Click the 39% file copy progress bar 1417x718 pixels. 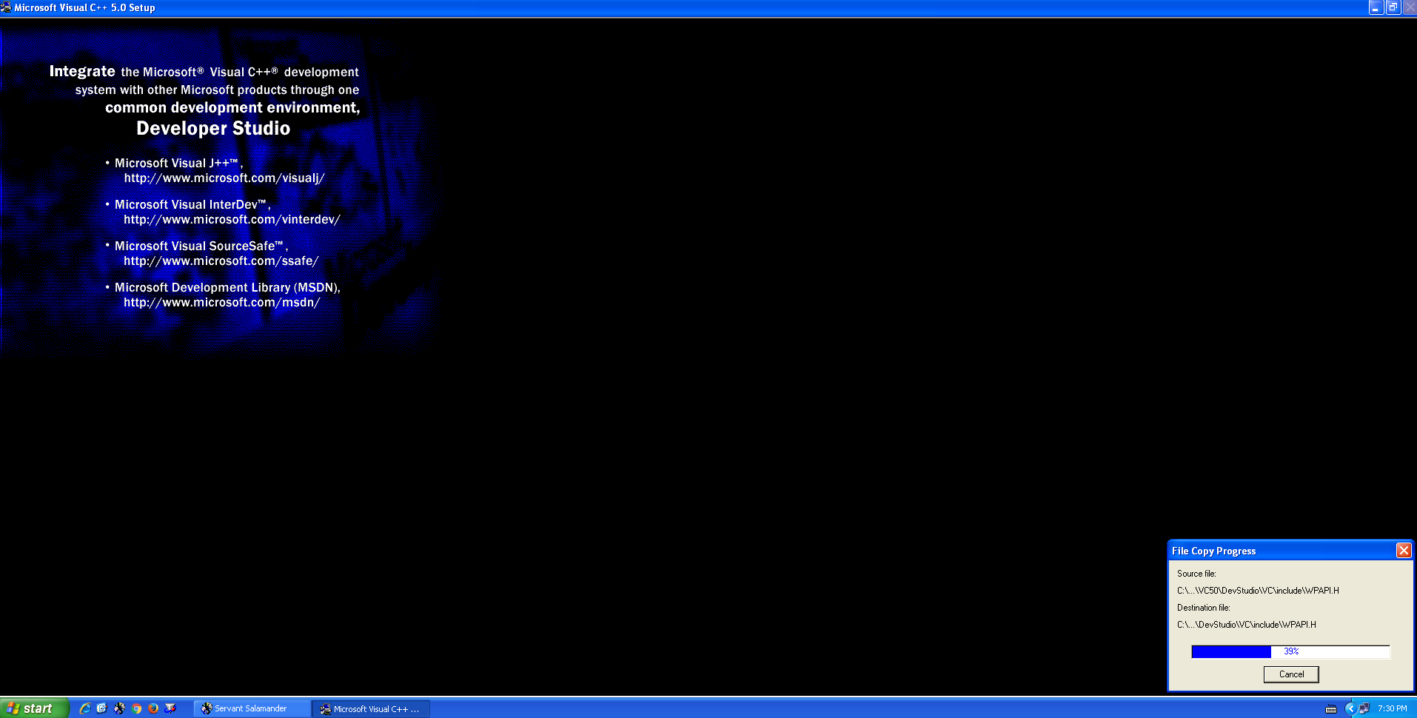coord(1290,651)
